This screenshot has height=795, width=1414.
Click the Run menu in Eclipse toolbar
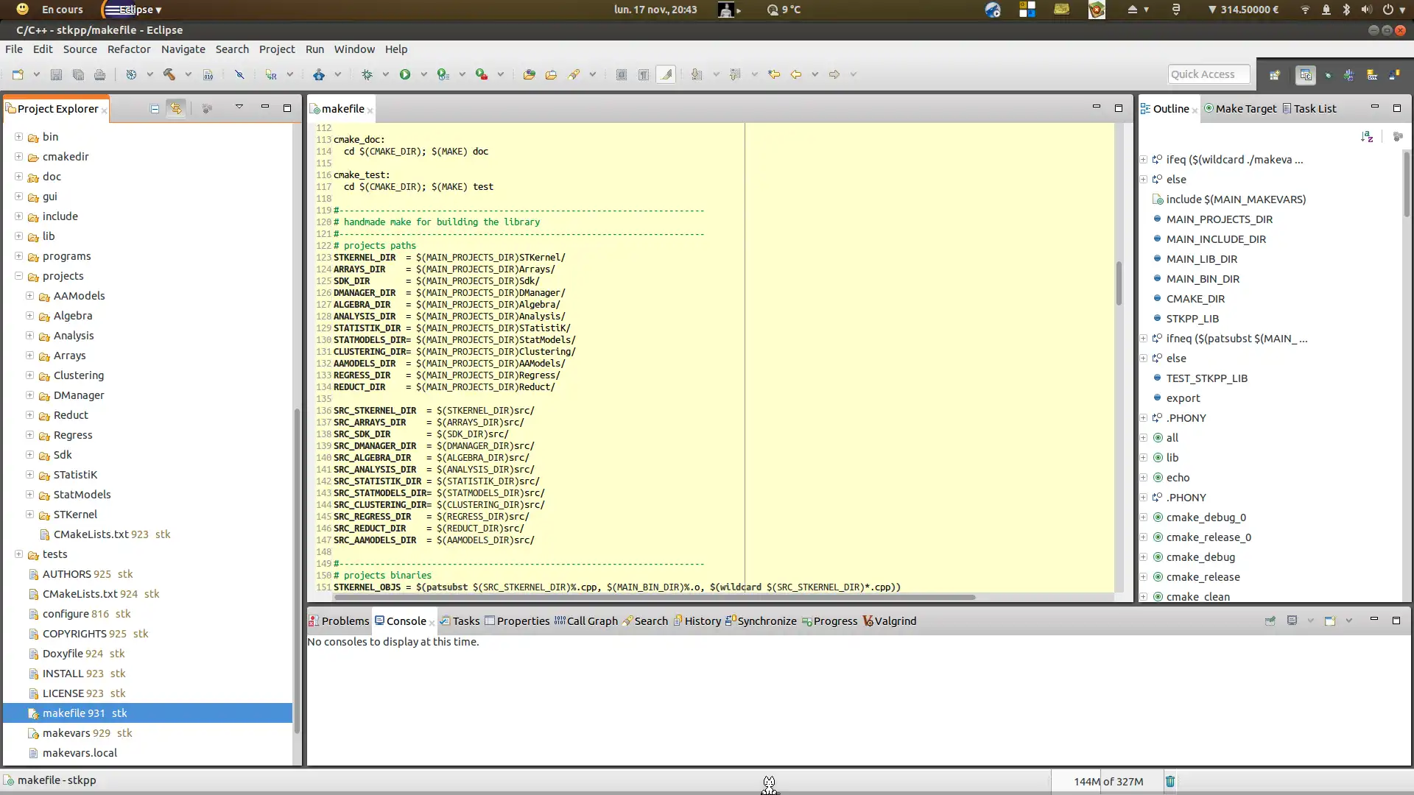click(x=314, y=49)
